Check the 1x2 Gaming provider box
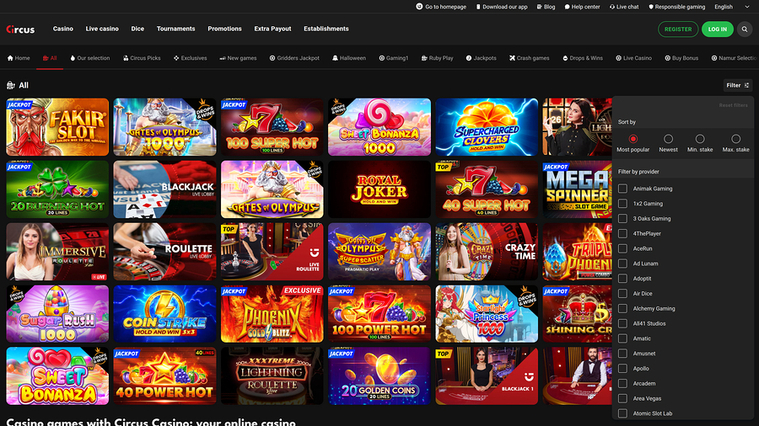 click(x=623, y=204)
